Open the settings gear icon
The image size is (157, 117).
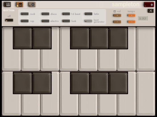coord(32,5)
